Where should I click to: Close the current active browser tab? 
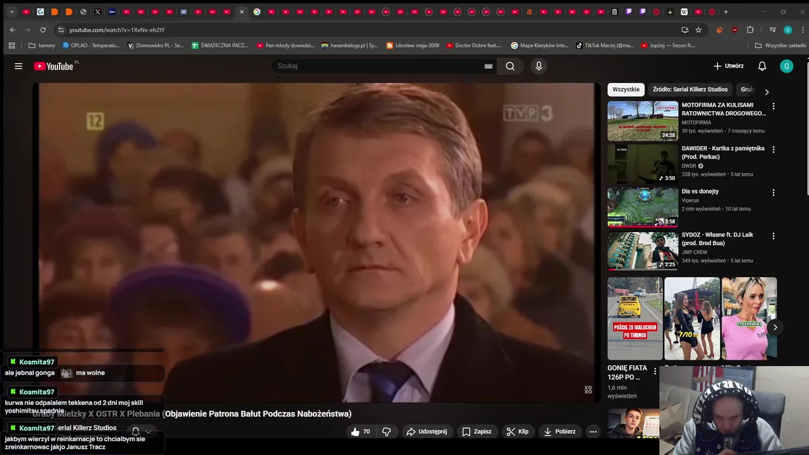coord(241,11)
